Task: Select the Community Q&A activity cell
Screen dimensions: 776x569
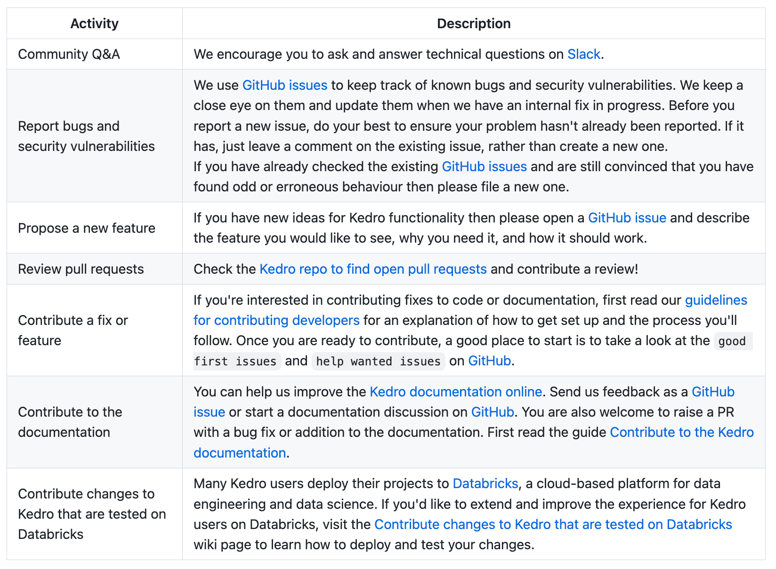Action: (69, 54)
